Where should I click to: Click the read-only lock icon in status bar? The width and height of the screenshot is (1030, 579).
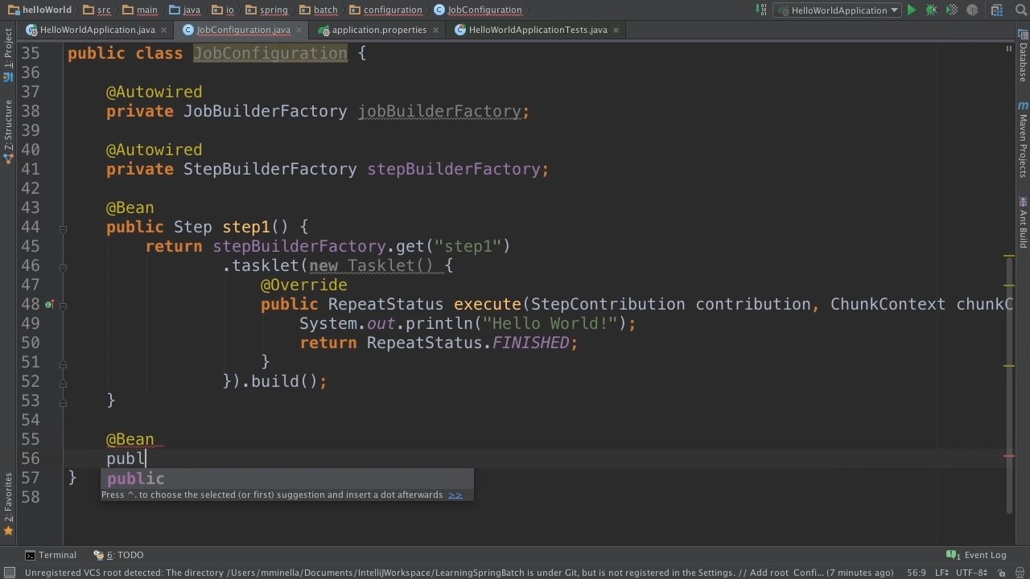(x=1002, y=573)
